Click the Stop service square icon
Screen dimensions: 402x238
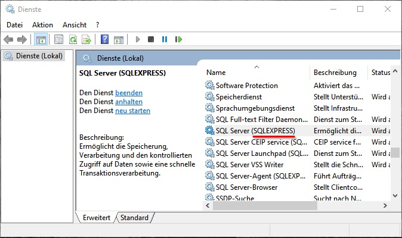[x=151, y=39]
